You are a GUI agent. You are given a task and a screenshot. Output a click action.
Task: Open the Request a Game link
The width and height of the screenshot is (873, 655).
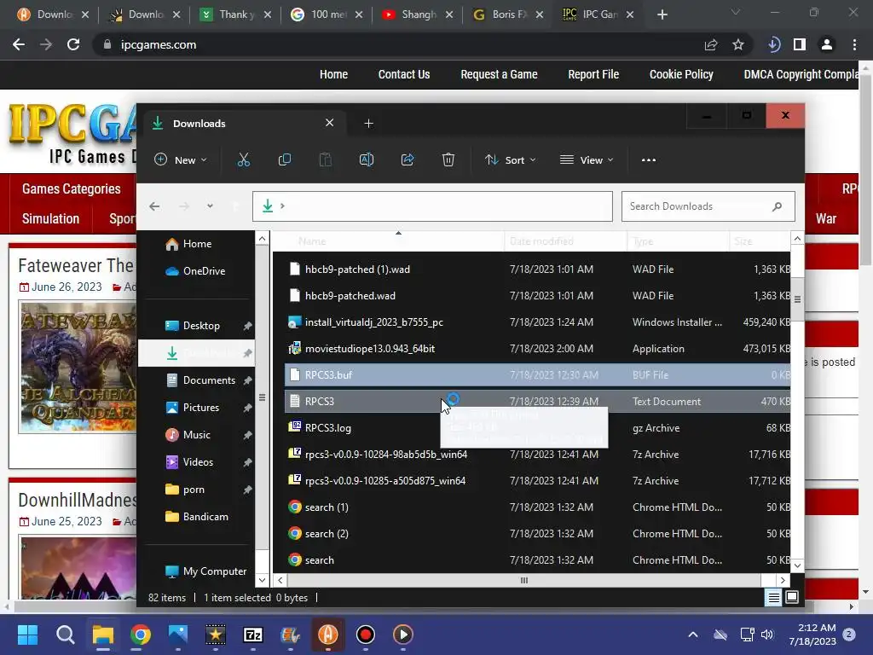pos(499,74)
